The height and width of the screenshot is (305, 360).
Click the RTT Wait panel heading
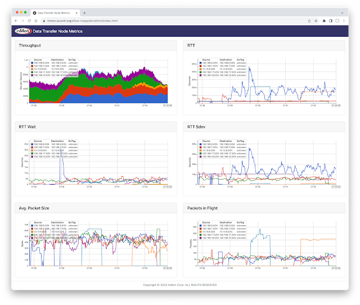point(28,127)
